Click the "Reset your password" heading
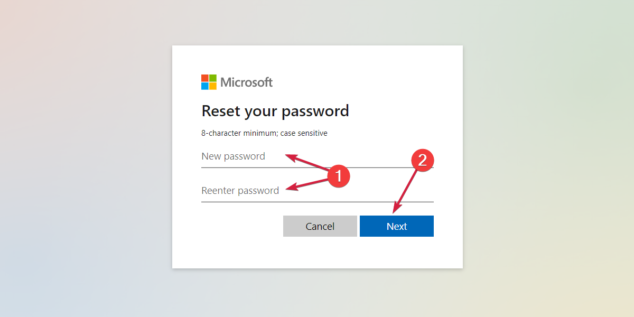This screenshot has width=634, height=317. [x=275, y=111]
